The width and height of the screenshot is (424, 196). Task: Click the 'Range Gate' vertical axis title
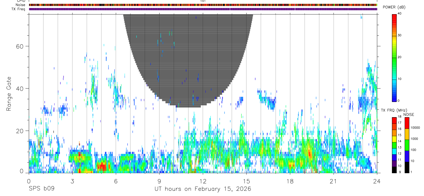tap(9, 93)
